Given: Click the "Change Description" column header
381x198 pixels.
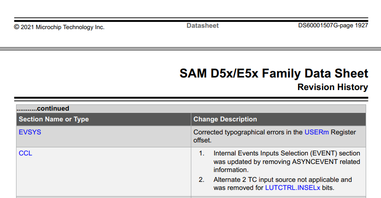Looking at the screenshot, I should [225, 119].
